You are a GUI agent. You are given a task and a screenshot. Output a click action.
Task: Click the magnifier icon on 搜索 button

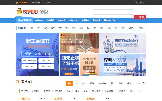point(136,17)
